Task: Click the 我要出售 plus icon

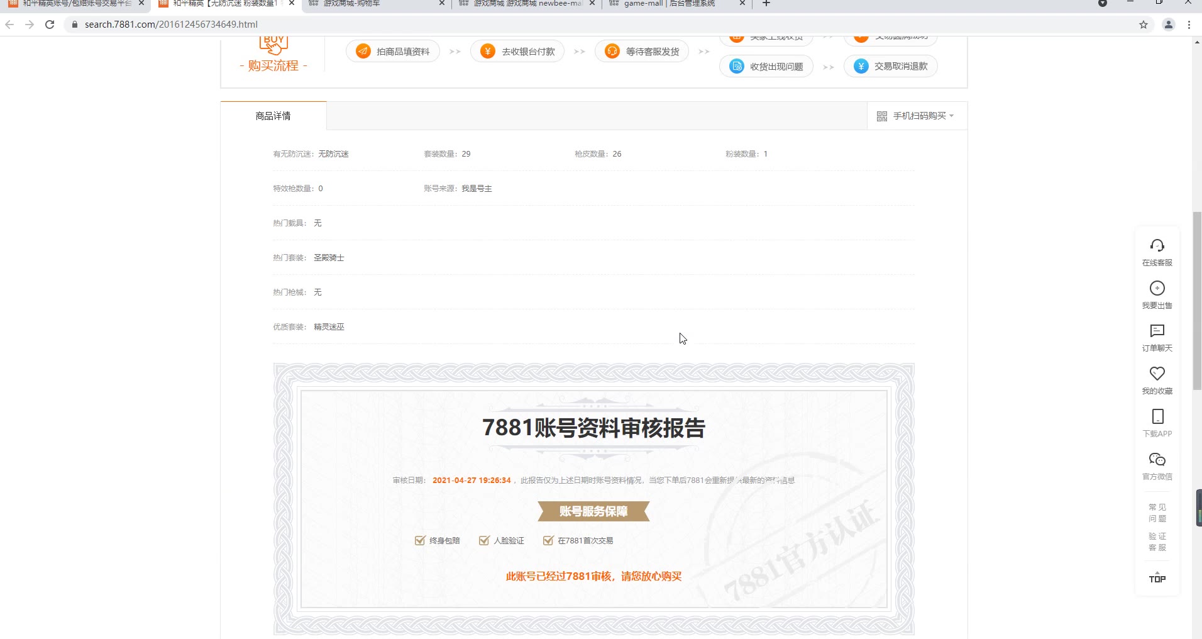Action: pos(1157,288)
